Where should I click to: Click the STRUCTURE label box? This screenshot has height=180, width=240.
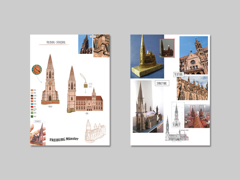(162, 83)
